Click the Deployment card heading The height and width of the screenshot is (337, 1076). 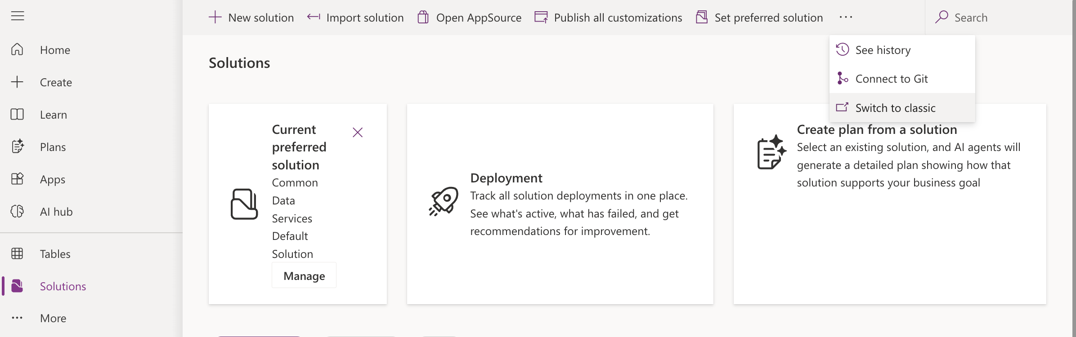[x=506, y=178]
